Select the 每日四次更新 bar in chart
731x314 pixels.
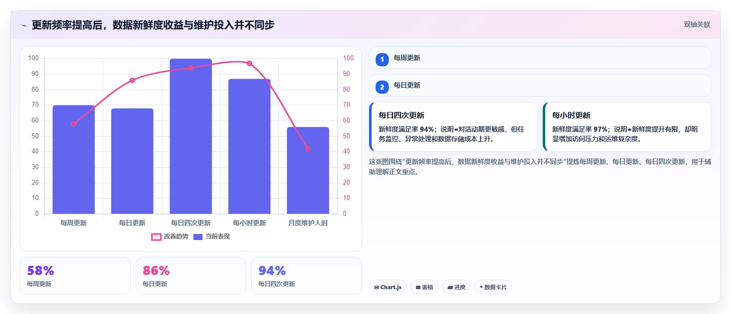click(191, 136)
